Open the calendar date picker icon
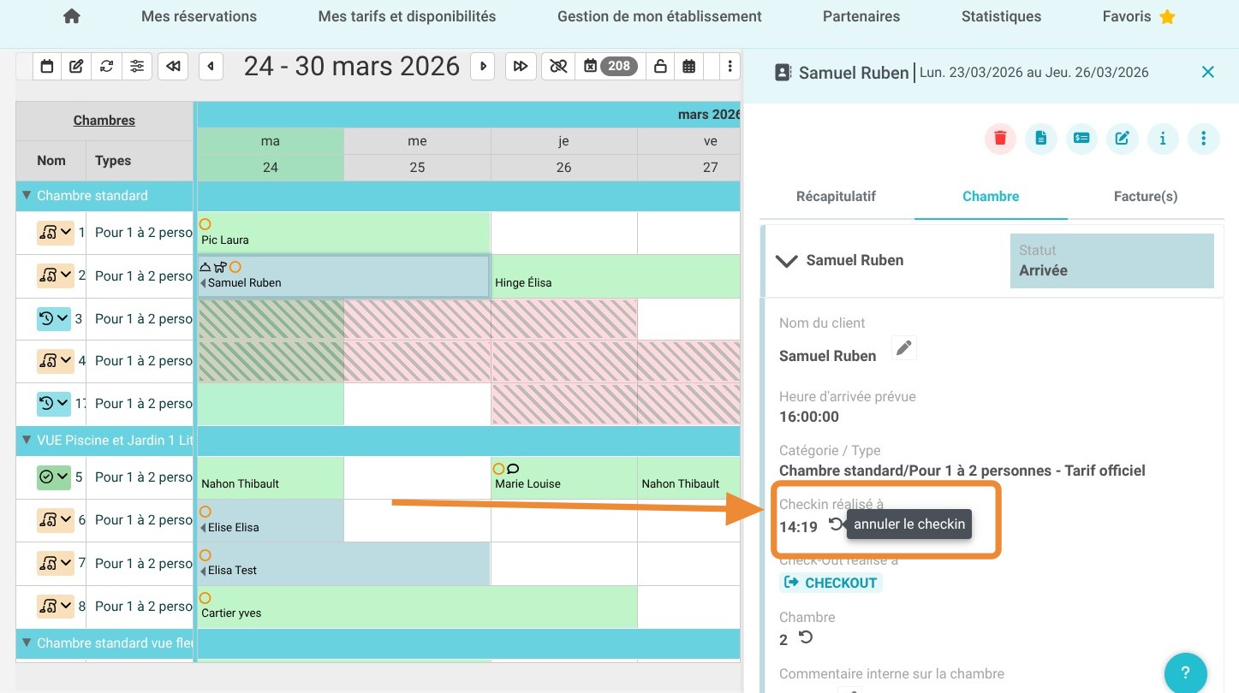 (47, 66)
